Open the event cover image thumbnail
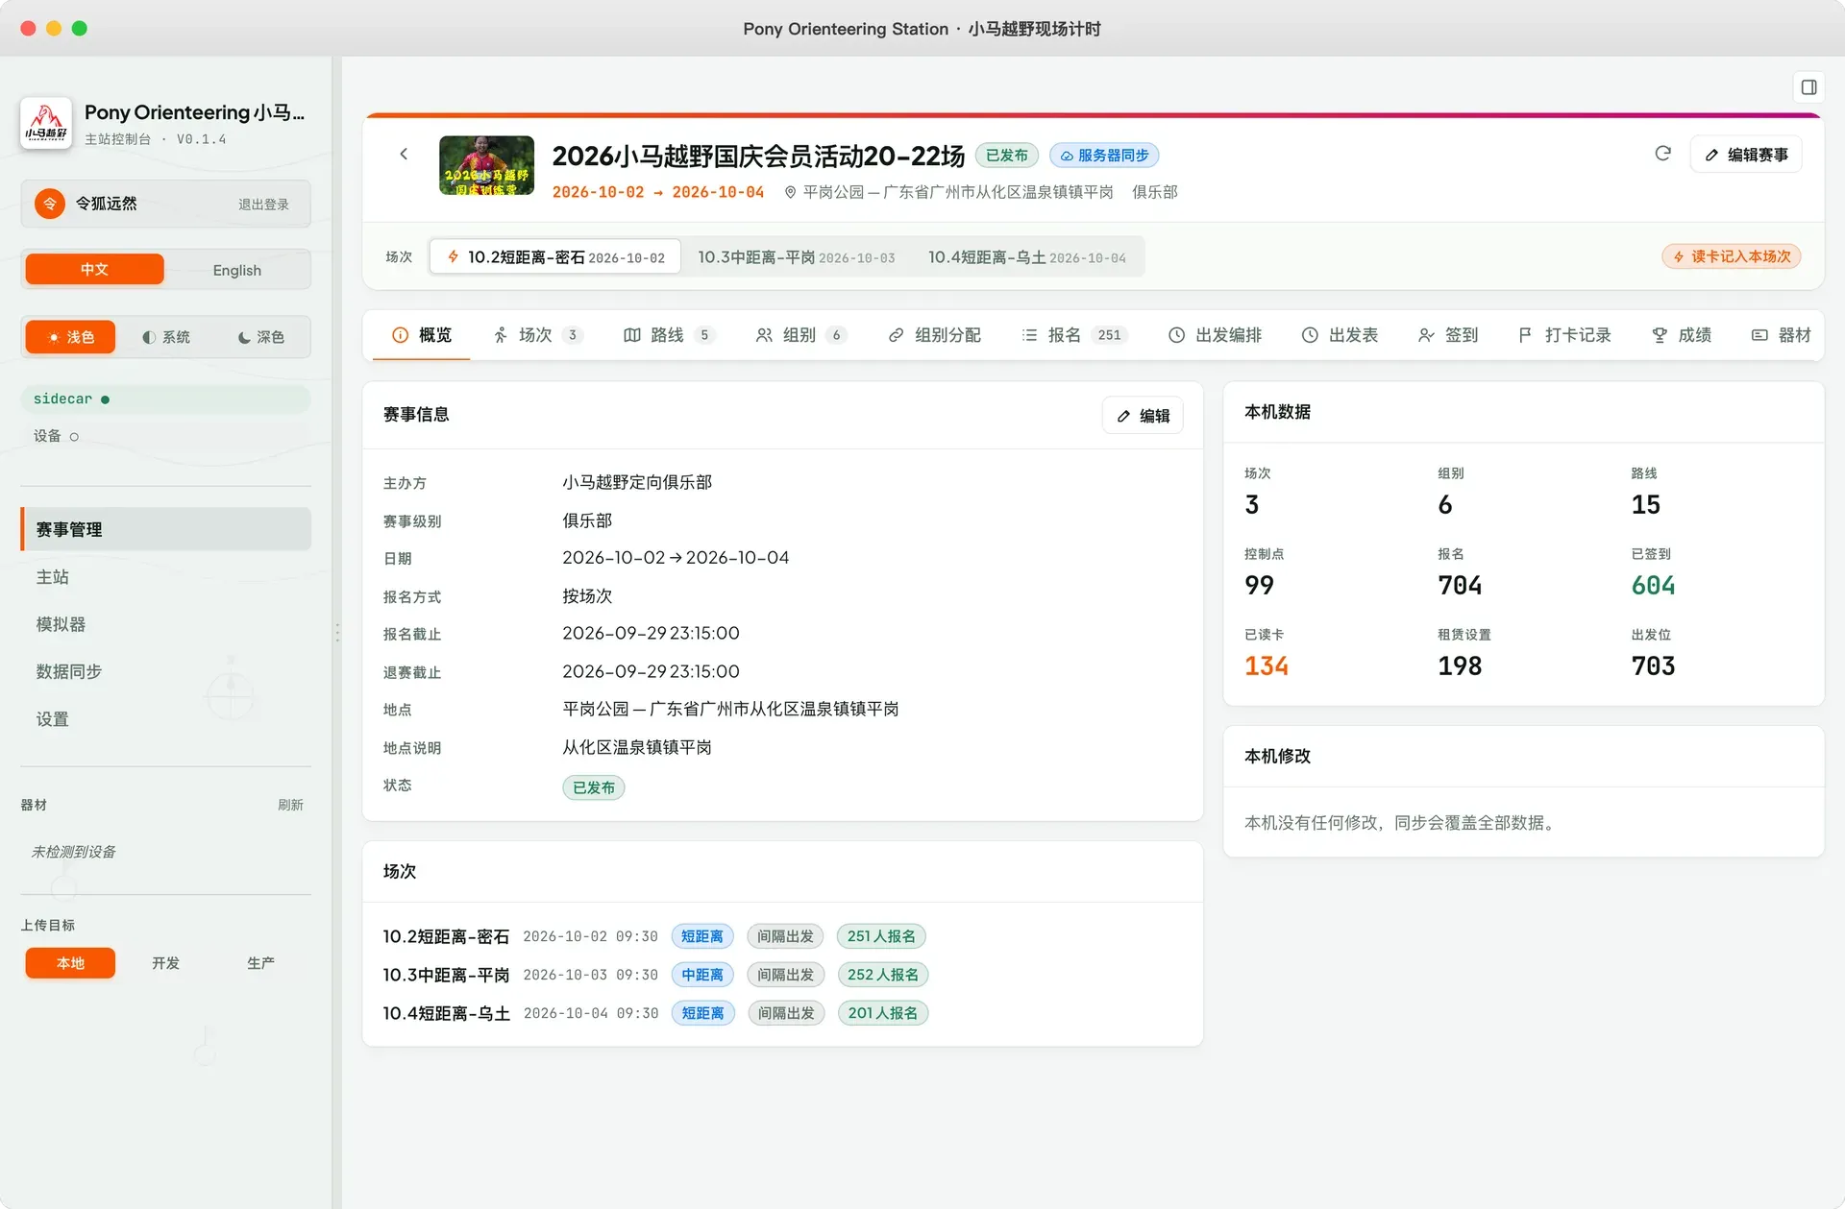The height and width of the screenshot is (1209, 1845). point(486,165)
